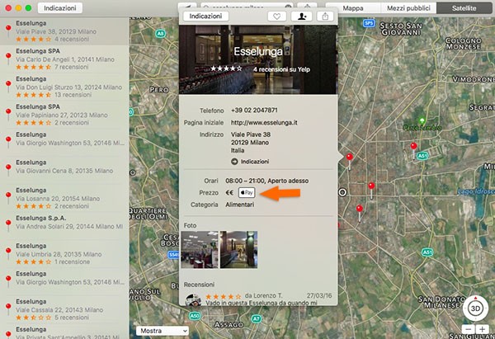Click the sidebar pin icon beside Viale Cassala 22
Screen dimensions: 495x339
[x=8, y=307]
